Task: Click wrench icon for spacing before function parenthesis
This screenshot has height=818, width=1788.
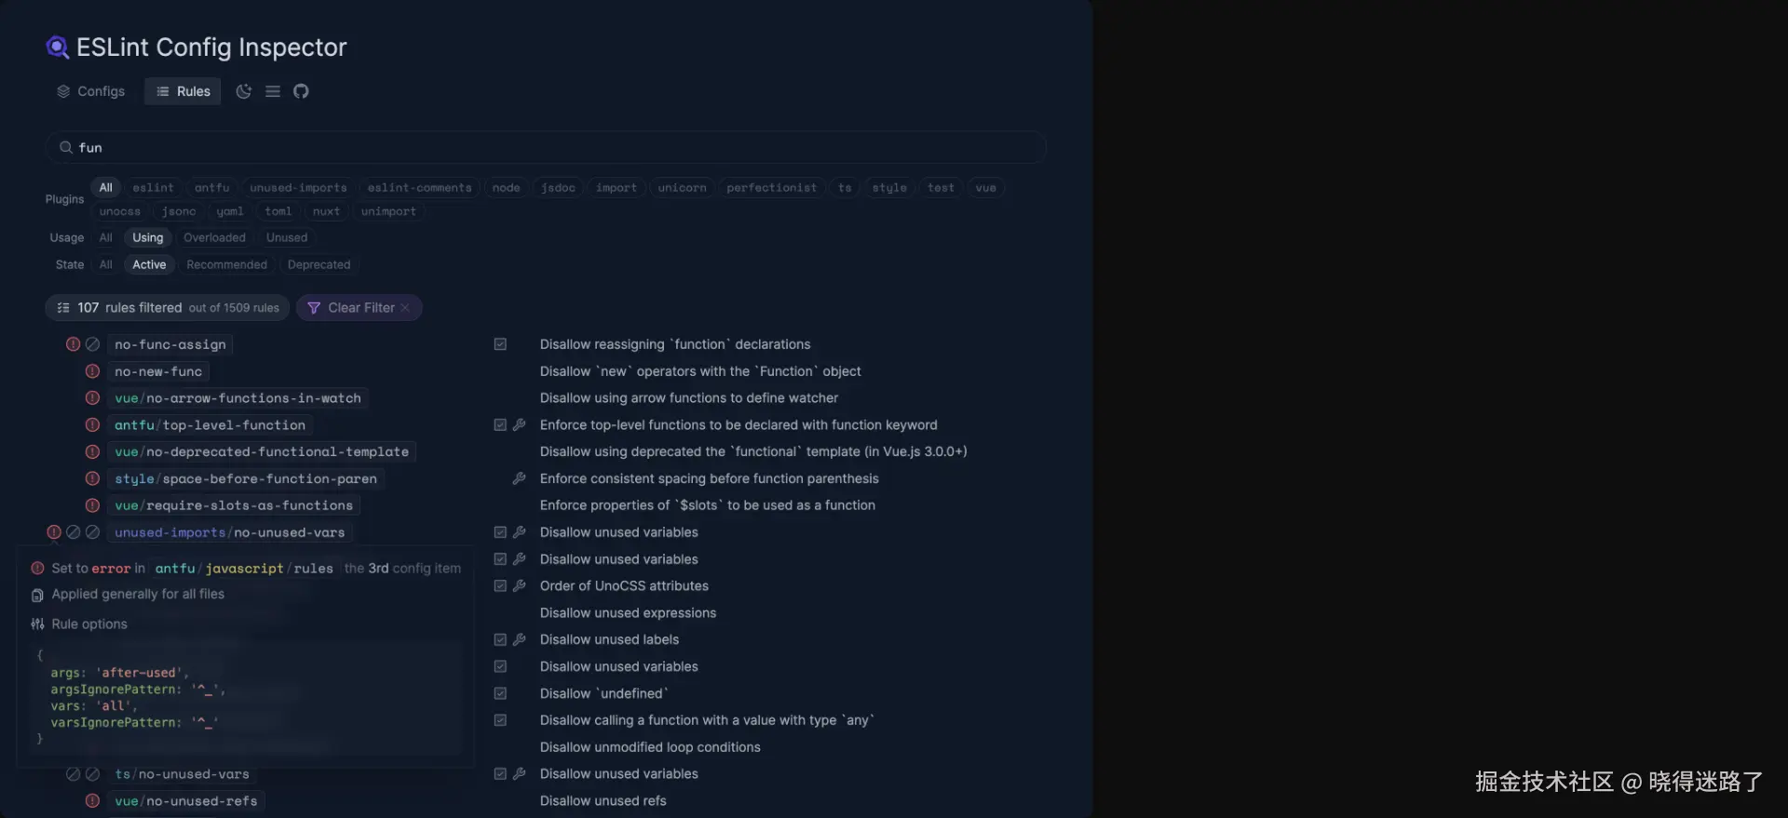Action: point(520,478)
